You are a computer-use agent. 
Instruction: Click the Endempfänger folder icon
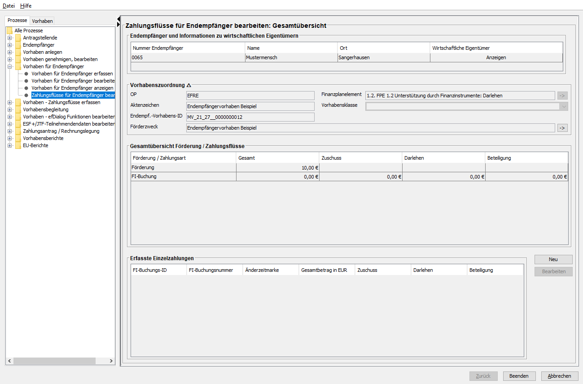click(18, 45)
